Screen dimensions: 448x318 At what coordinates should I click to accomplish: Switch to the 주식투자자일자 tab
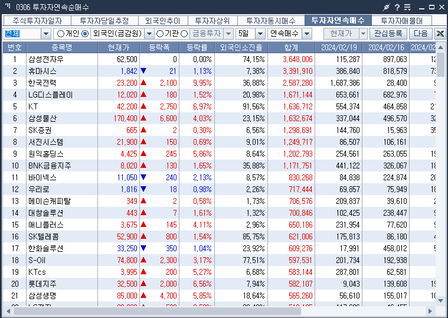tap(37, 21)
